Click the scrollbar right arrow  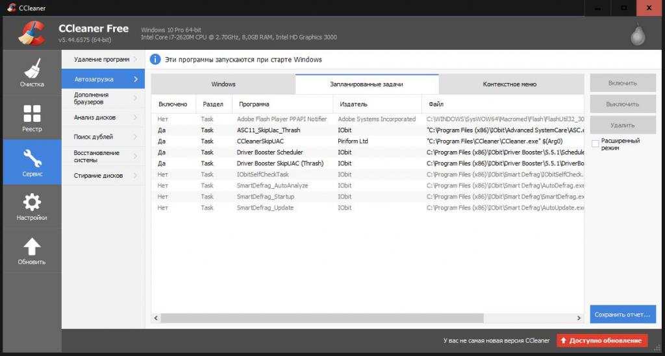click(x=579, y=318)
